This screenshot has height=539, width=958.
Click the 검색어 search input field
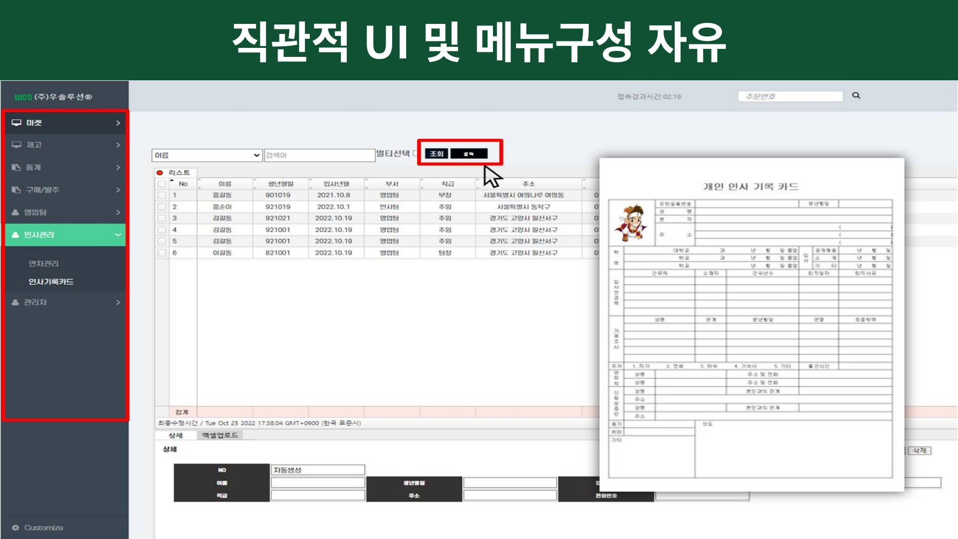(x=319, y=155)
